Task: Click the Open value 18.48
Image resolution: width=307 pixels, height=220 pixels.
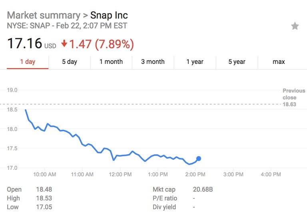Action: (44, 189)
